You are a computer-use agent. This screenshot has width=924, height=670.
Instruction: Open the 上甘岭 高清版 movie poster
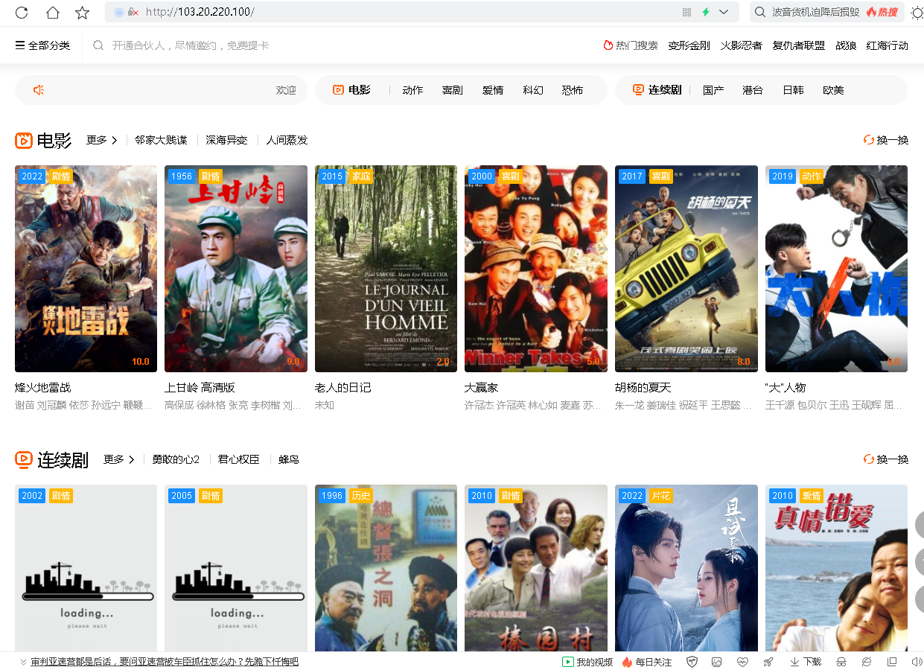[236, 269]
